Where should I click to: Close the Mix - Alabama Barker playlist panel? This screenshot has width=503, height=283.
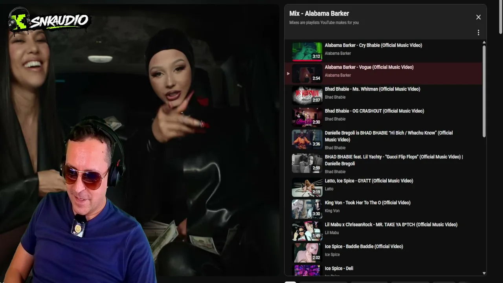tap(478, 17)
